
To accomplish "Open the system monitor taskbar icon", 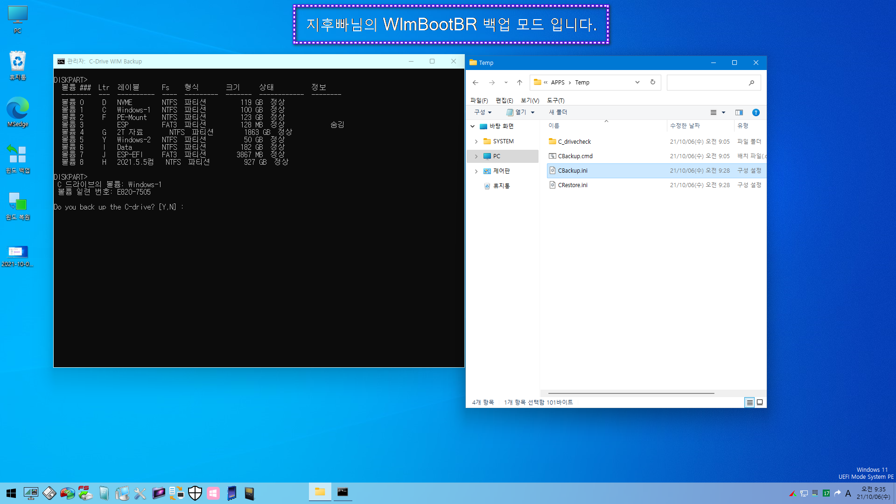I will 31,493.
